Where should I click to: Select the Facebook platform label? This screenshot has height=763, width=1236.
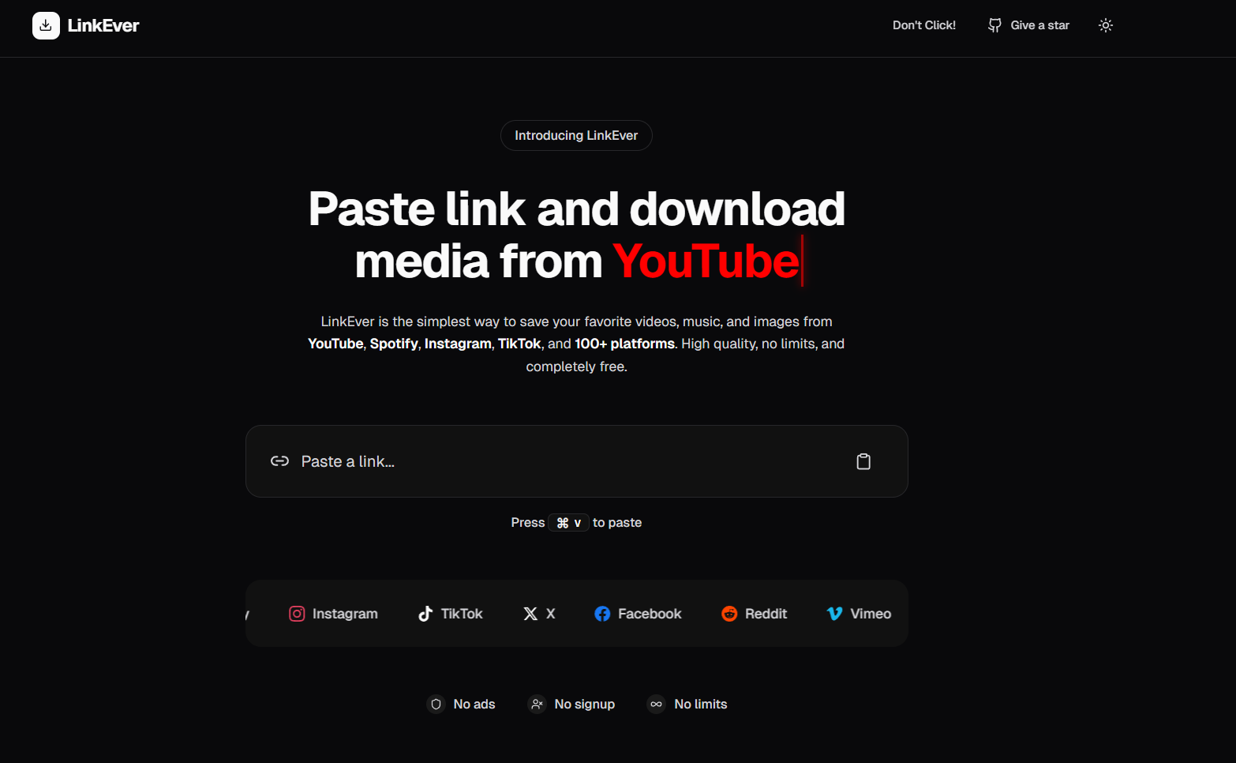tap(650, 614)
